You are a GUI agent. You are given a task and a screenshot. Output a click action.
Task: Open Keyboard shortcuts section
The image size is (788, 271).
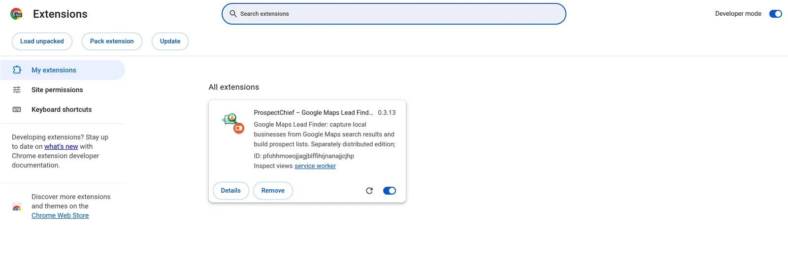click(63, 109)
